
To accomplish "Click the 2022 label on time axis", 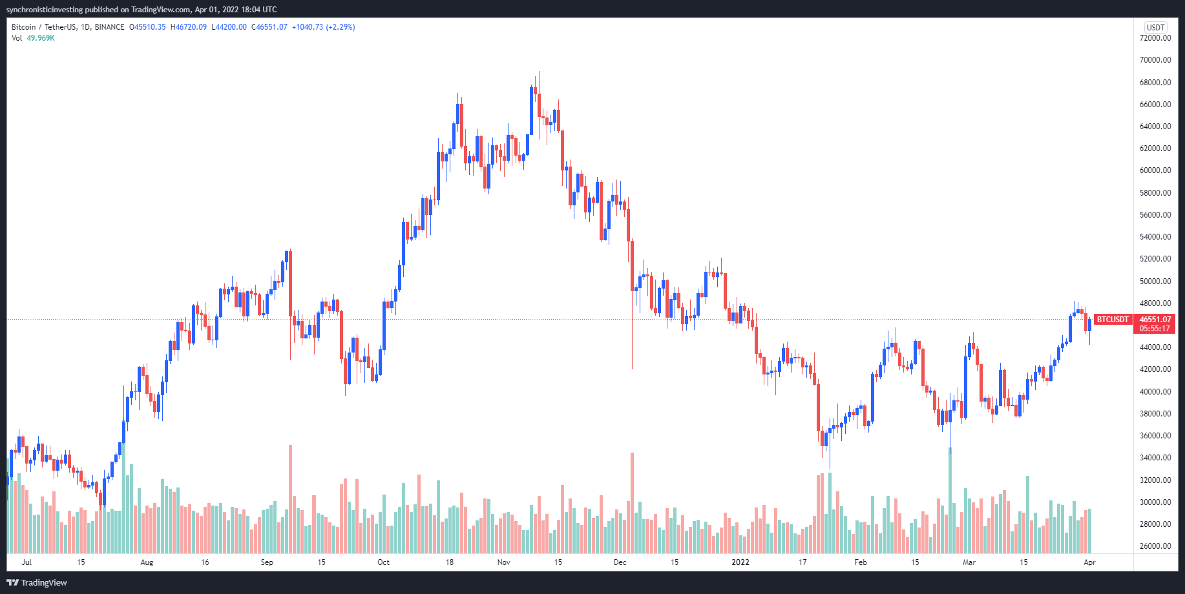I will click(x=740, y=562).
